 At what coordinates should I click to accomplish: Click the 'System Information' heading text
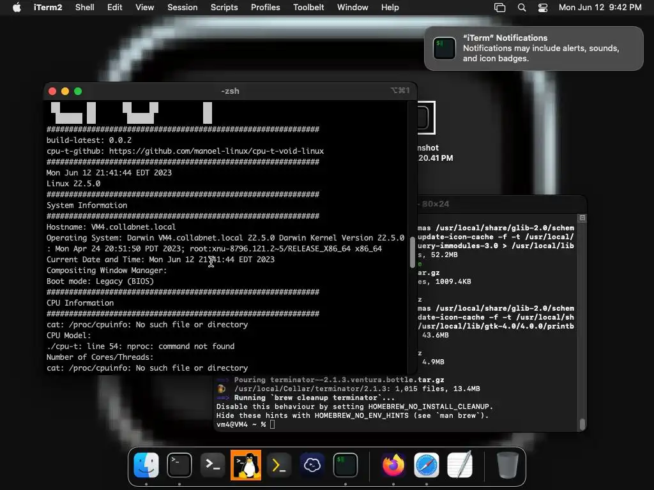[87, 205]
